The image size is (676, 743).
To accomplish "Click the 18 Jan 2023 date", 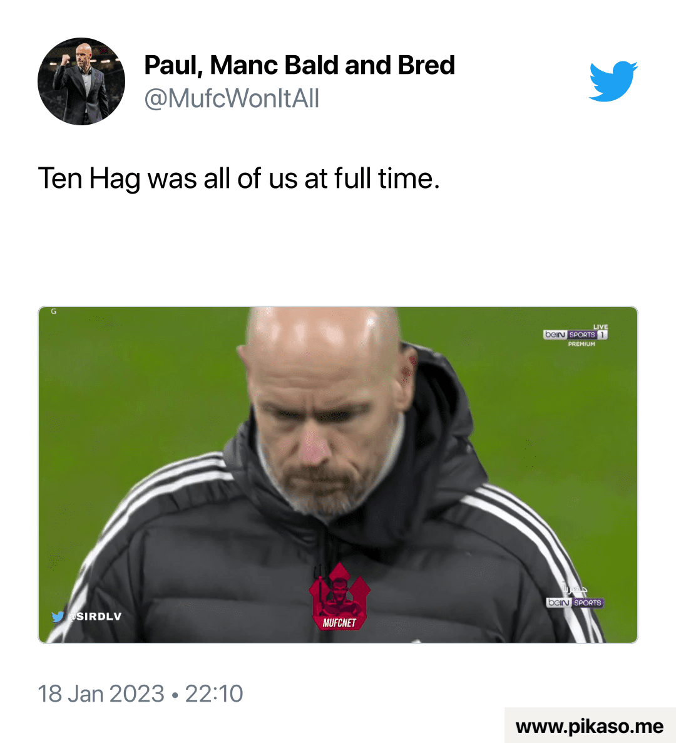I will (101, 694).
